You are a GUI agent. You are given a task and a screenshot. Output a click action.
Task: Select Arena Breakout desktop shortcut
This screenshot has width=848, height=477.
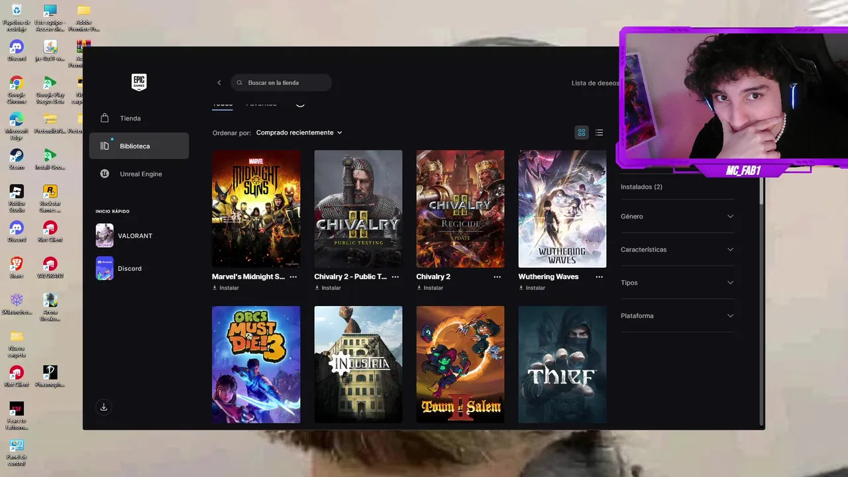50,307
